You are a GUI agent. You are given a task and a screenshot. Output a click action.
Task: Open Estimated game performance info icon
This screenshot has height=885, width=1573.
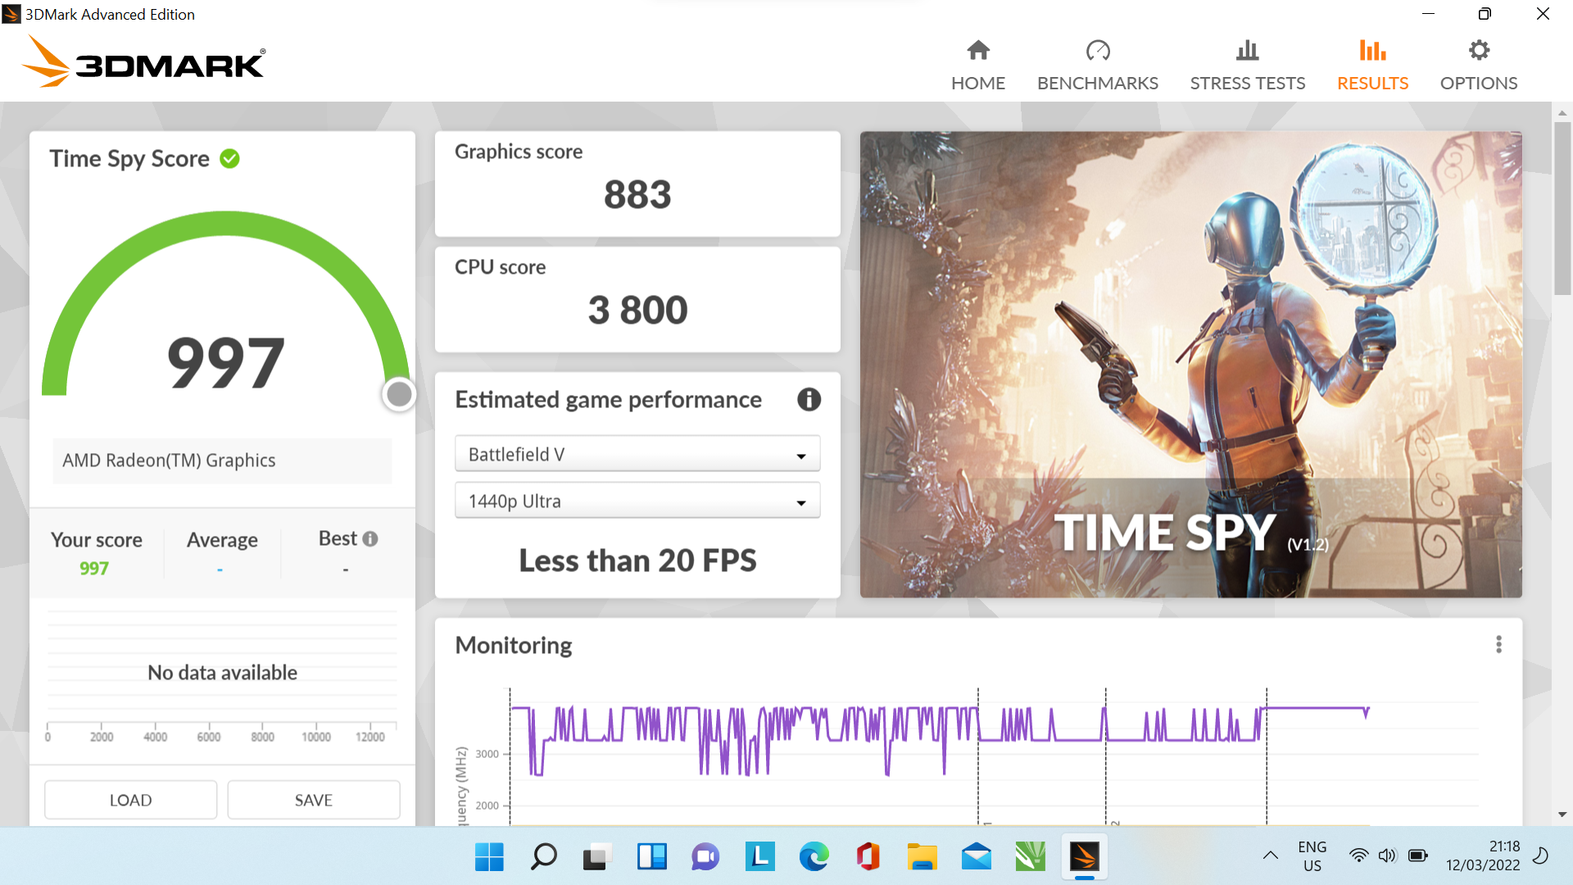(809, 399)
